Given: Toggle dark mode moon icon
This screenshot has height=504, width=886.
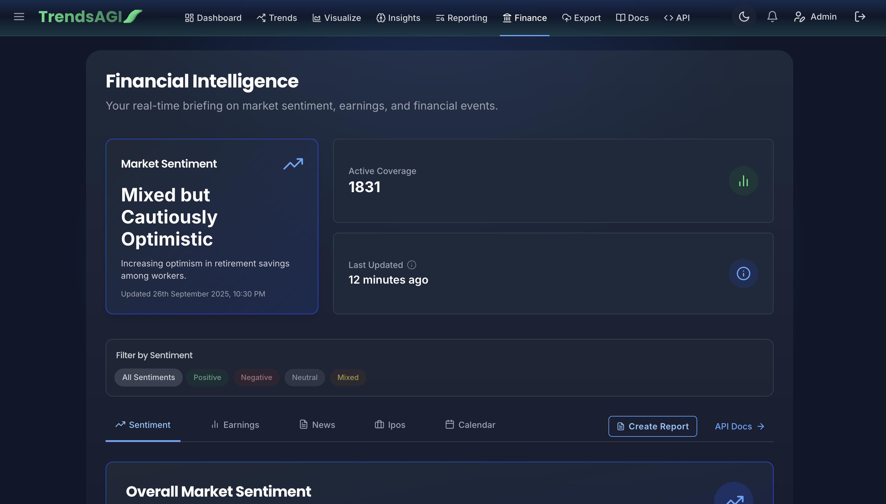Looking at the screenshot, I should tap(744, 17).
